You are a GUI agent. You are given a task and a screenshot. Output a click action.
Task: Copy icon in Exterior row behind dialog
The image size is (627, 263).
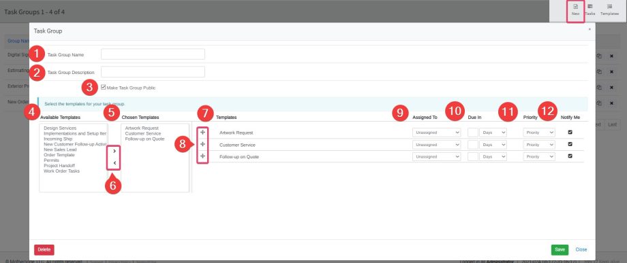(598, 87)
